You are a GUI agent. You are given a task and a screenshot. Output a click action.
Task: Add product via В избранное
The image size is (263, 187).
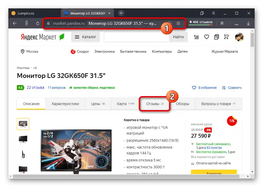point(204,87)
